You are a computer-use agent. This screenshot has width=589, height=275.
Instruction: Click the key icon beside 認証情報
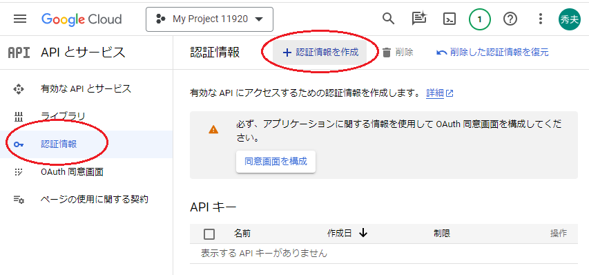pos(19,144)
